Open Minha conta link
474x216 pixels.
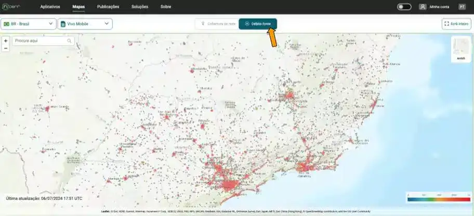[x=439, y=7]
